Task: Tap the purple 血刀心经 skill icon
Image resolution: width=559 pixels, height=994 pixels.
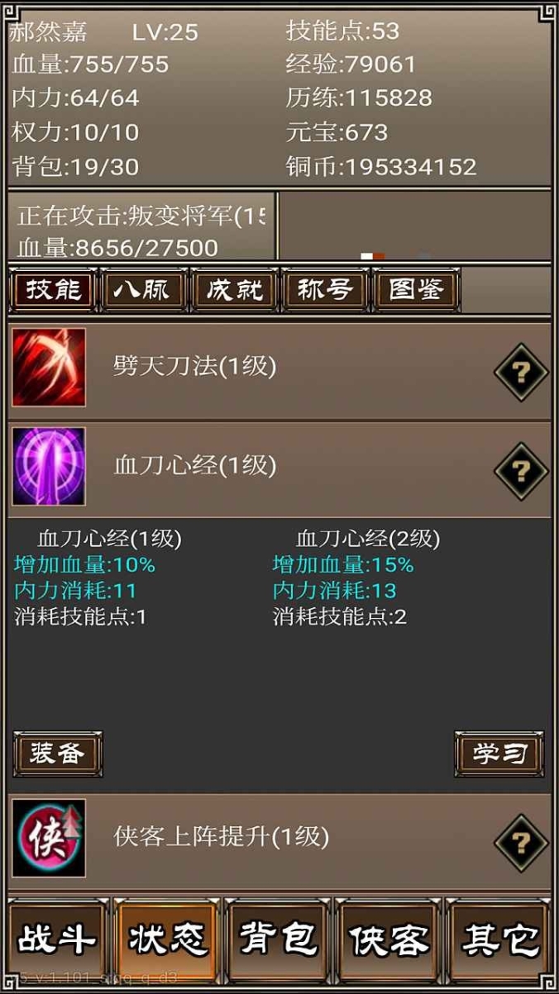Action: point(49,466)
